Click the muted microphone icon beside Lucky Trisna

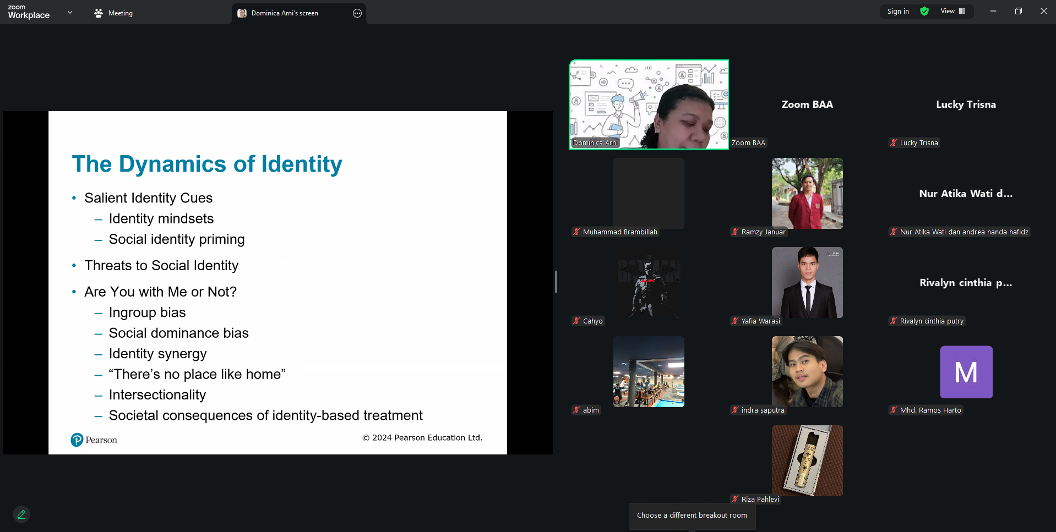(x=894, y=143)
